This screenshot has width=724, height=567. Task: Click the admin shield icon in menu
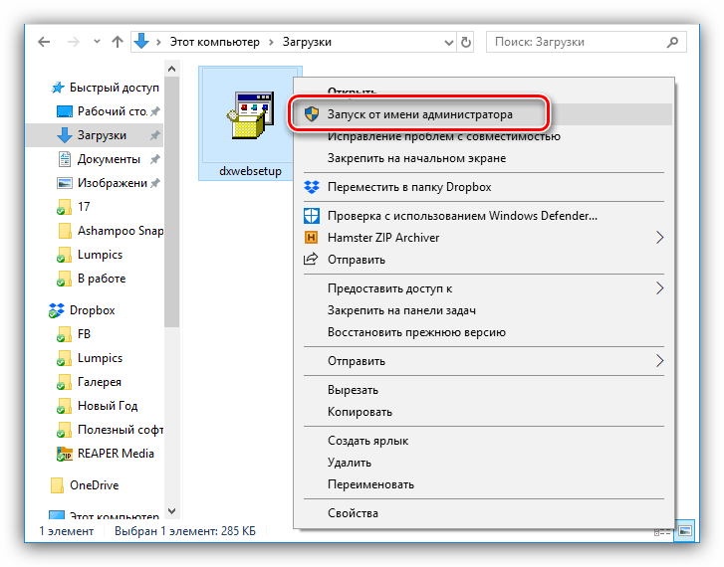312,114
